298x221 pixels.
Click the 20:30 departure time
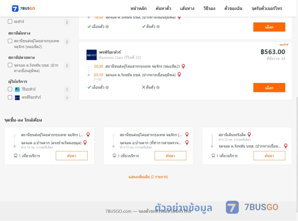point(99,66)
